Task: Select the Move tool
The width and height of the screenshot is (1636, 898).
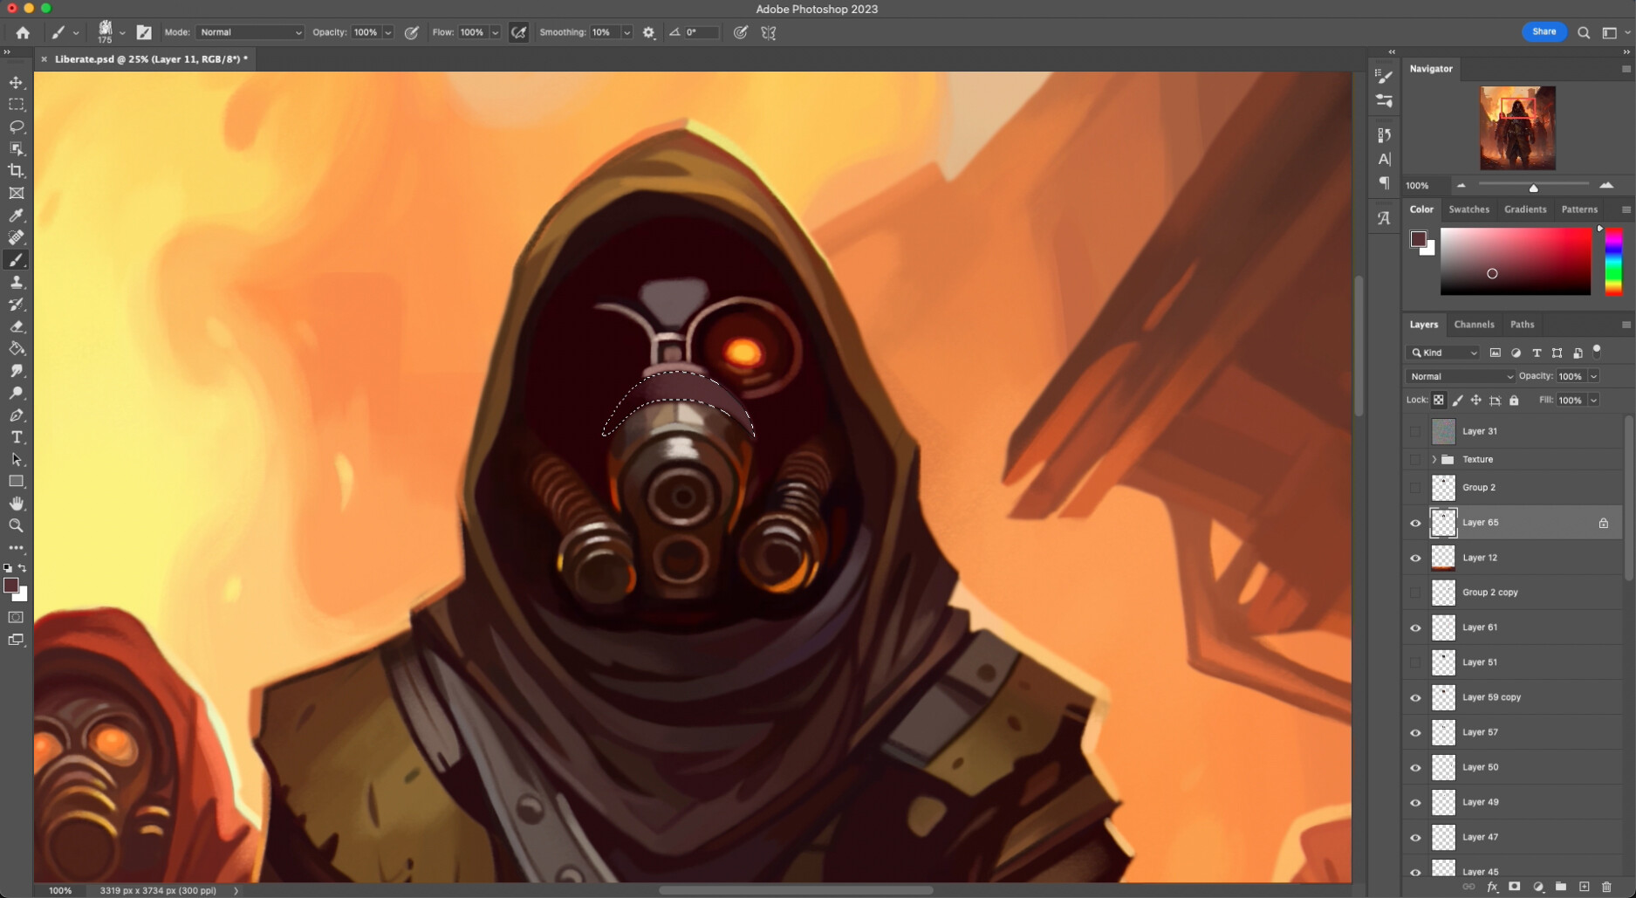Action: coord(16,82)
